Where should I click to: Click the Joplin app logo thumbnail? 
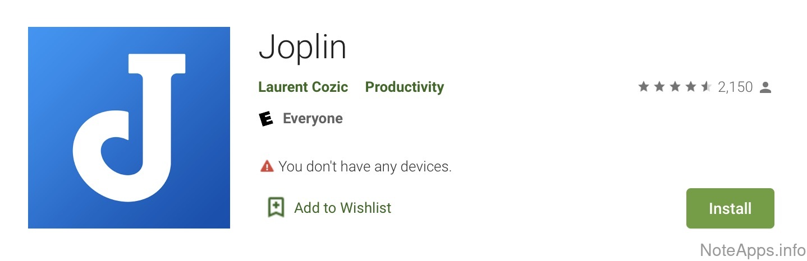coord(129,128)
